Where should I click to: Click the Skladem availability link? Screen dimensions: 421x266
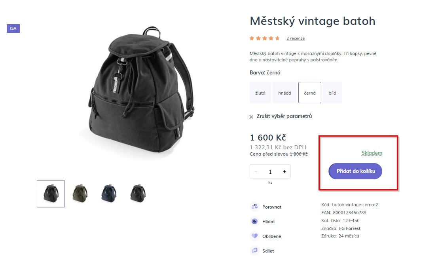click(x=372, y=153)
